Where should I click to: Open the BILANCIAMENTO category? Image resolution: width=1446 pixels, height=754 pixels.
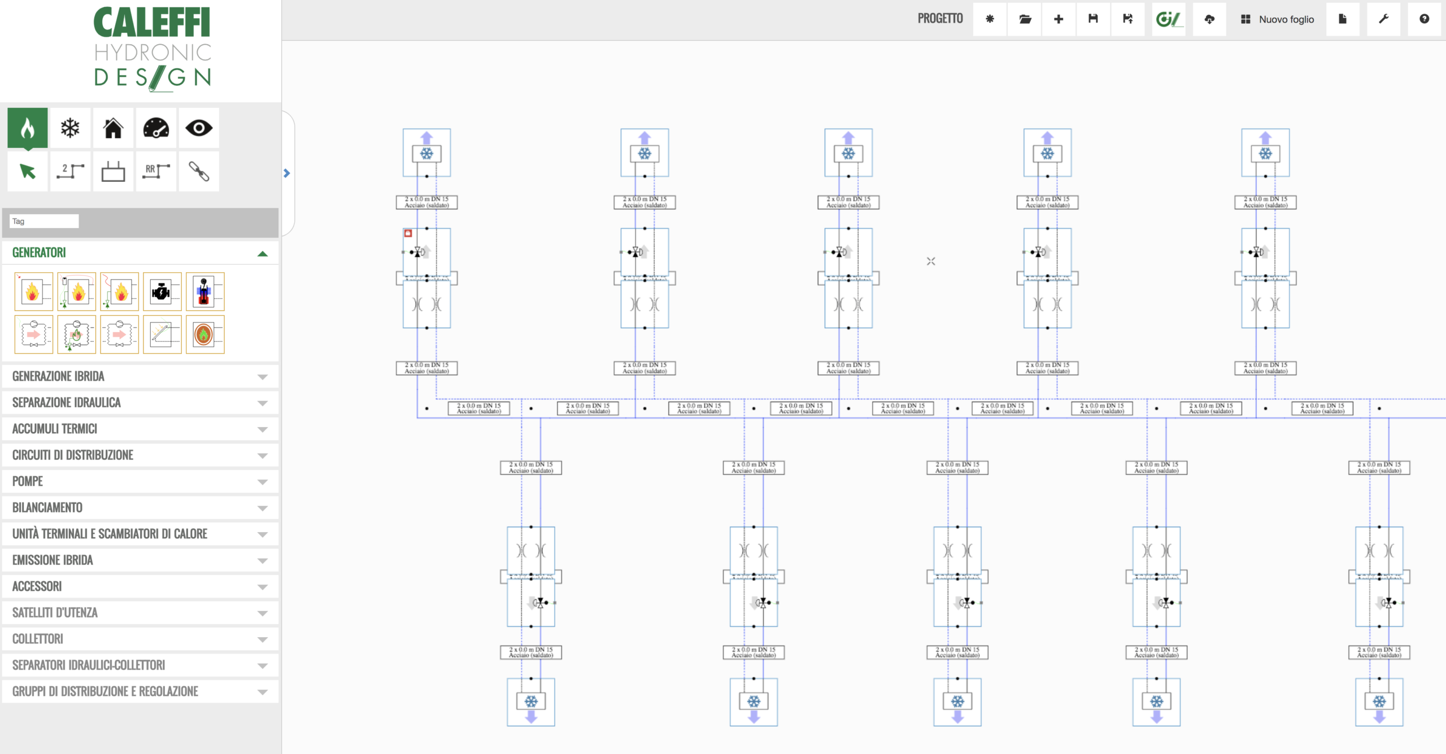point(140,508)
